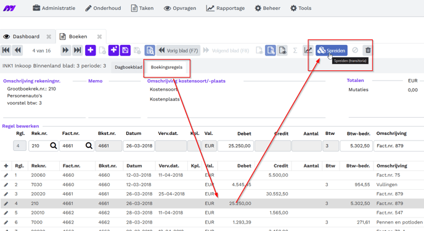Go to the first record
The width and height of the screenshot is (424, 231).
(x=6, y=51)
